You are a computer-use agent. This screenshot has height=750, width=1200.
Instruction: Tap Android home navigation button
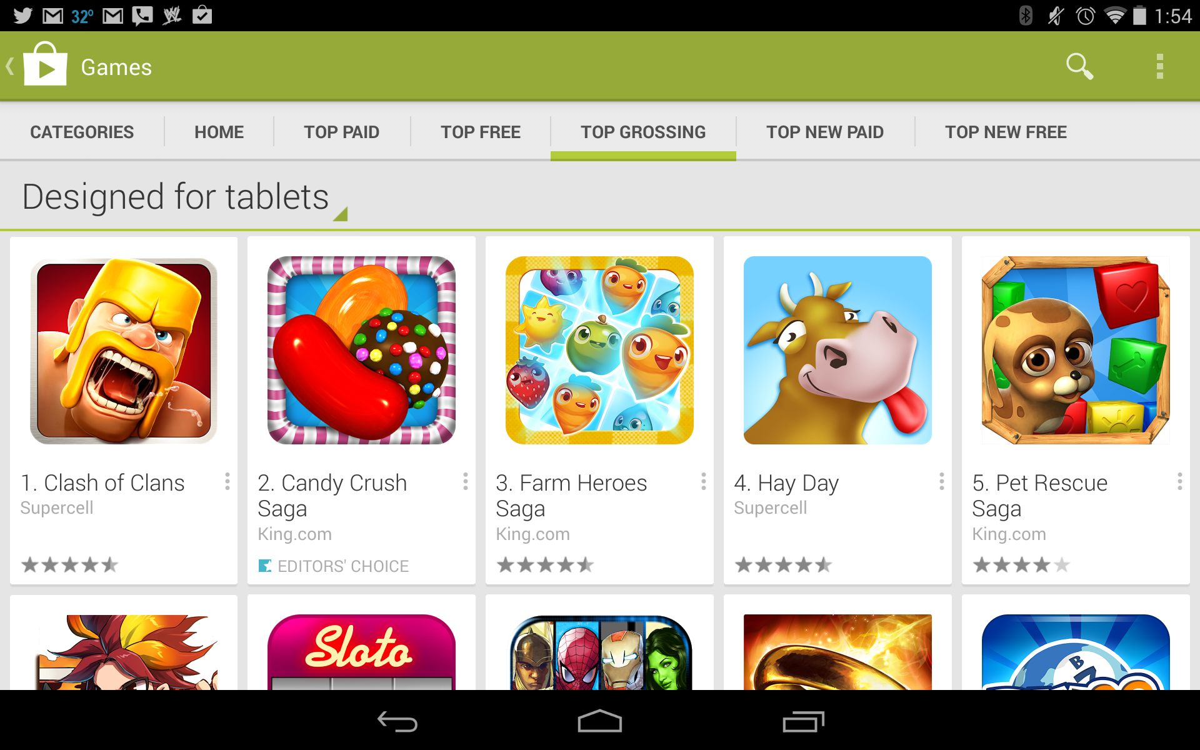599,721
